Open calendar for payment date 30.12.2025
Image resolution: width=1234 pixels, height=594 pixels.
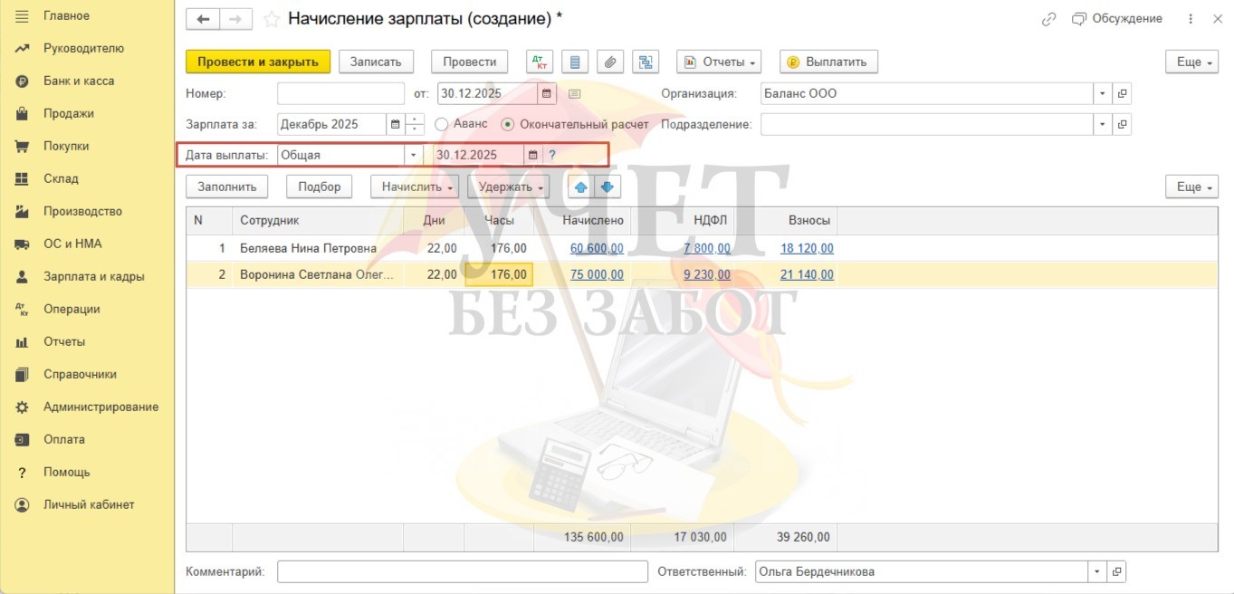[532, 155]
